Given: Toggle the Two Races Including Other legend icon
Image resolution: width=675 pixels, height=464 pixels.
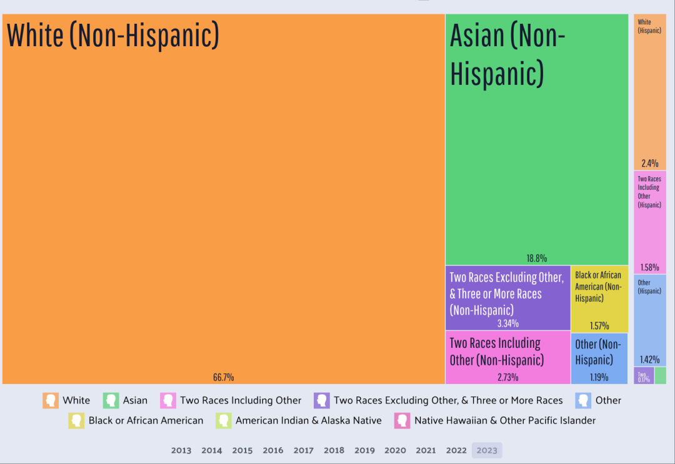Looking at the screenshot, I should pyautogui.click(x=168, y=400).
